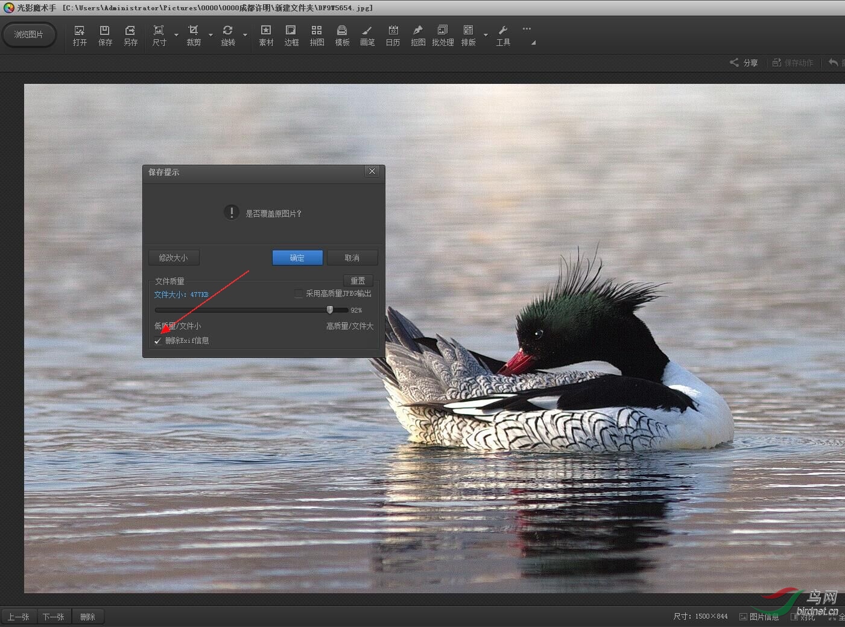This screenshot has height=627, width=845.
Task: Choose 另存 to save as a copy
Action: pos(130,35)
